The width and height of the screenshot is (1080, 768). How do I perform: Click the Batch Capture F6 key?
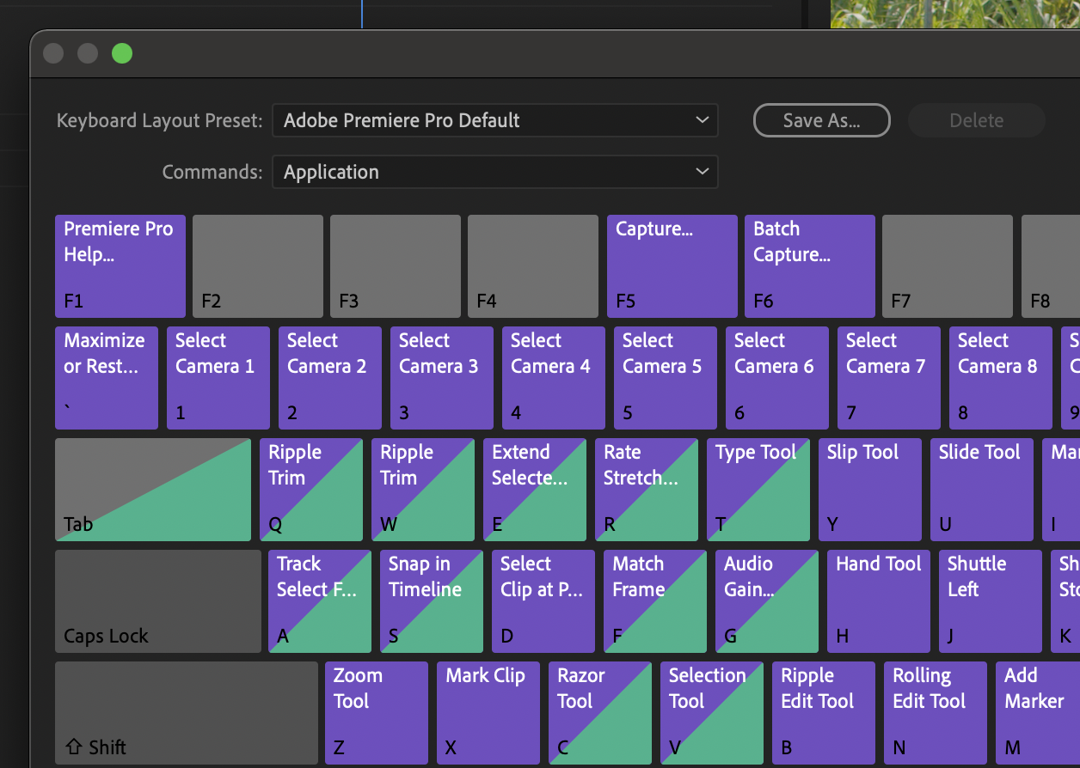809,265
